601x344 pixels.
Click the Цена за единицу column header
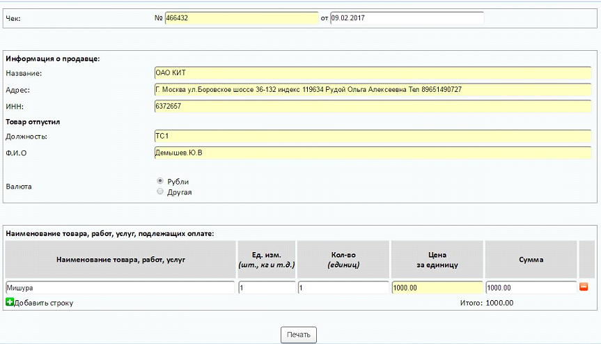(437, 260)
